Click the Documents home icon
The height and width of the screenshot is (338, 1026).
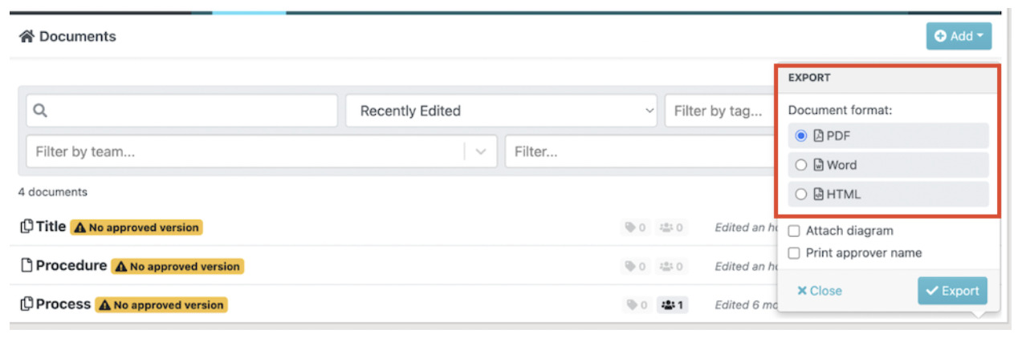(26, 37)
